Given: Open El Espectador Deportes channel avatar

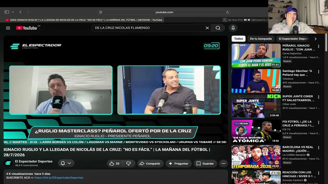Looking at the screenshot, I should tap(8, 163).
